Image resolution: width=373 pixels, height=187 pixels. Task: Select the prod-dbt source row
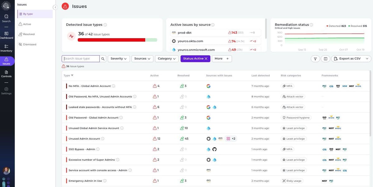point(216,33)
